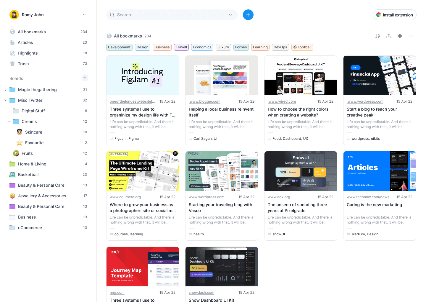The image size is (426, 302).
Task: Select the Economics tag chip
Action: click(x=202, y=47)
